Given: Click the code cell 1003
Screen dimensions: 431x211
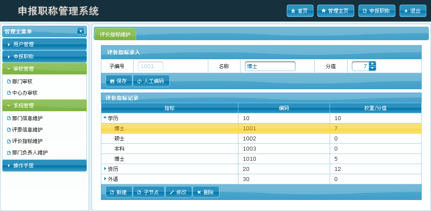Looking at the screenshot, I should [x=284, y=148].
